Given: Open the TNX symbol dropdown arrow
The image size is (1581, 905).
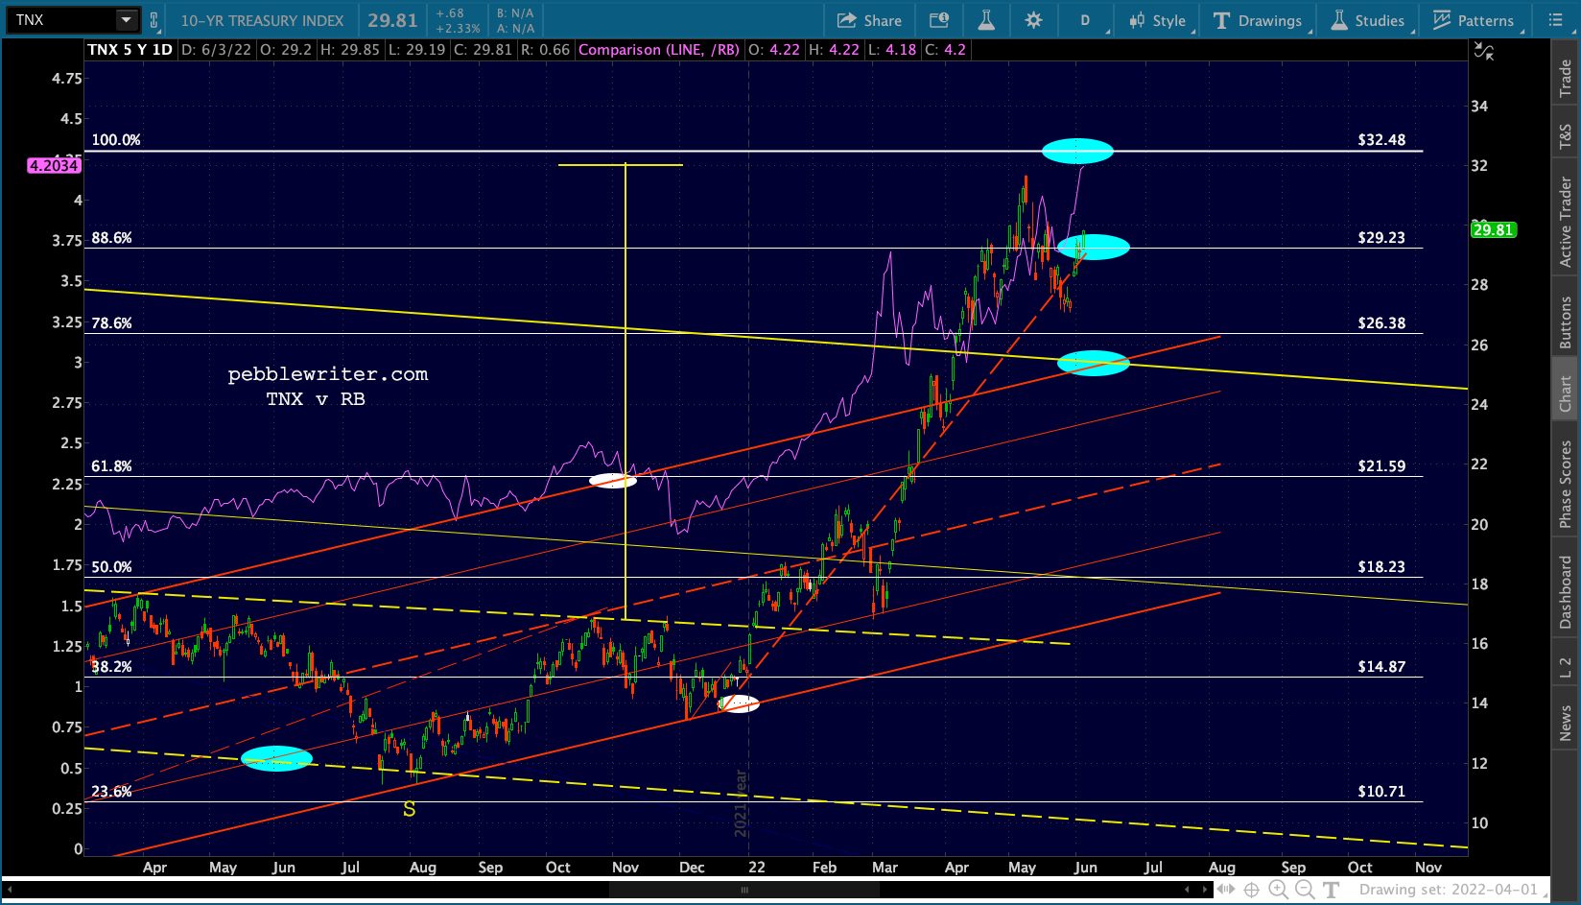Looking at the screenshot, I should point(127,20).
